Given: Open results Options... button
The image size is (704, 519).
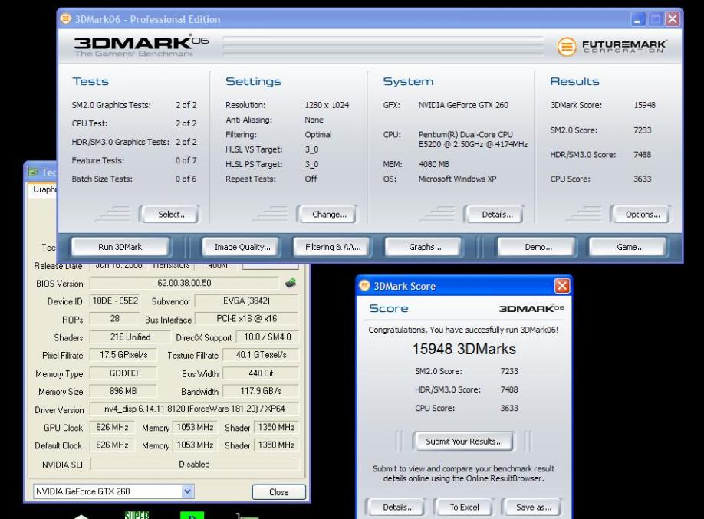Looking at the screenshot, I should [640, 214].
